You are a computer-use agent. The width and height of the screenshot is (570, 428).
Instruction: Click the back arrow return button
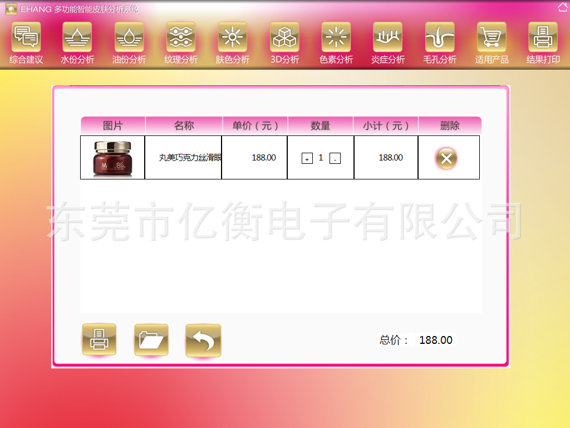tap(203, 340)
